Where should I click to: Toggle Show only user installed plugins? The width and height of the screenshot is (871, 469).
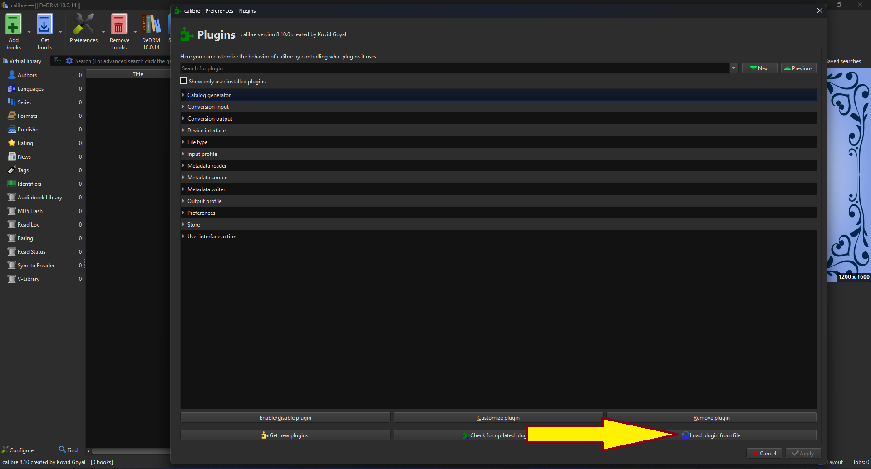tap(184, 81)
